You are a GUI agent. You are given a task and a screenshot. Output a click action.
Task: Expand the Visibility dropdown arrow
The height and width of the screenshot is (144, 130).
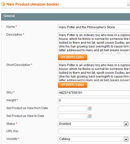coord(126,139)
